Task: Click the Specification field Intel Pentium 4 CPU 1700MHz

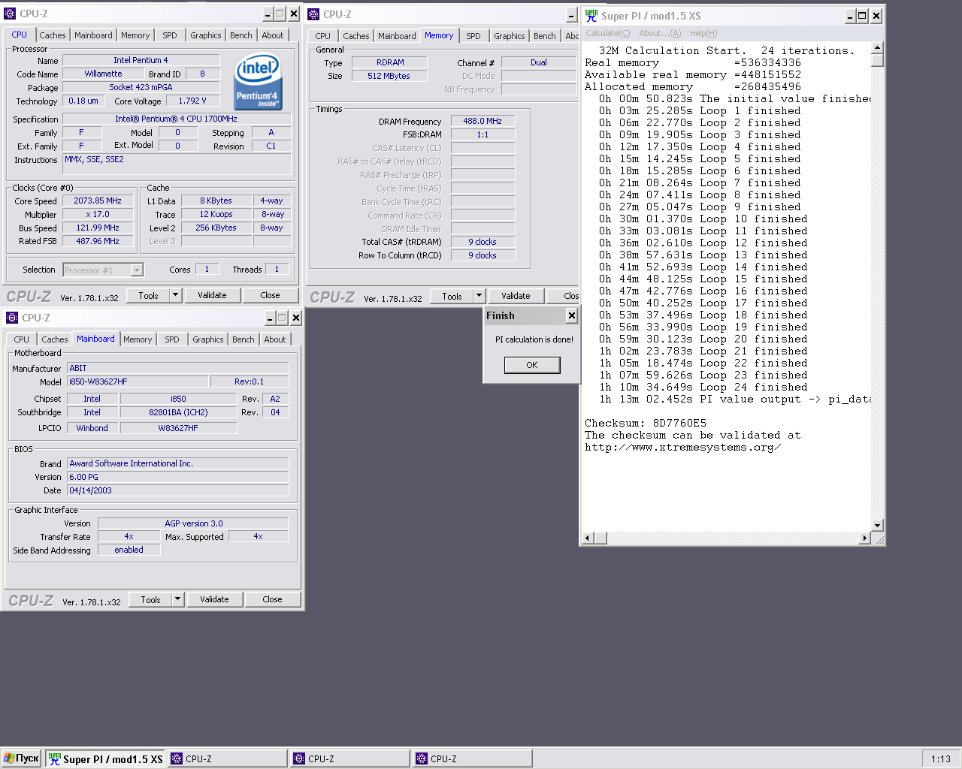Action: [176, 119]
